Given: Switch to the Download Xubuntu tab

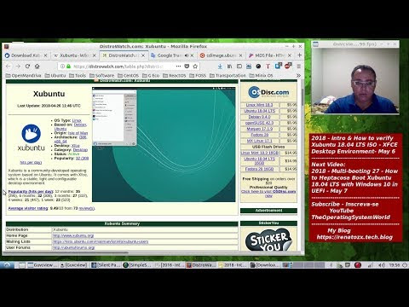Looking at the screenshot, I should tap(26, 55).
